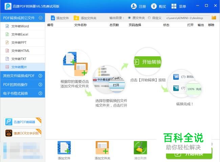Image resolution: width=220 pixels, height=162 pixels.
Task: Select 文件转PPT menu item
Action: tap(23, 42)
